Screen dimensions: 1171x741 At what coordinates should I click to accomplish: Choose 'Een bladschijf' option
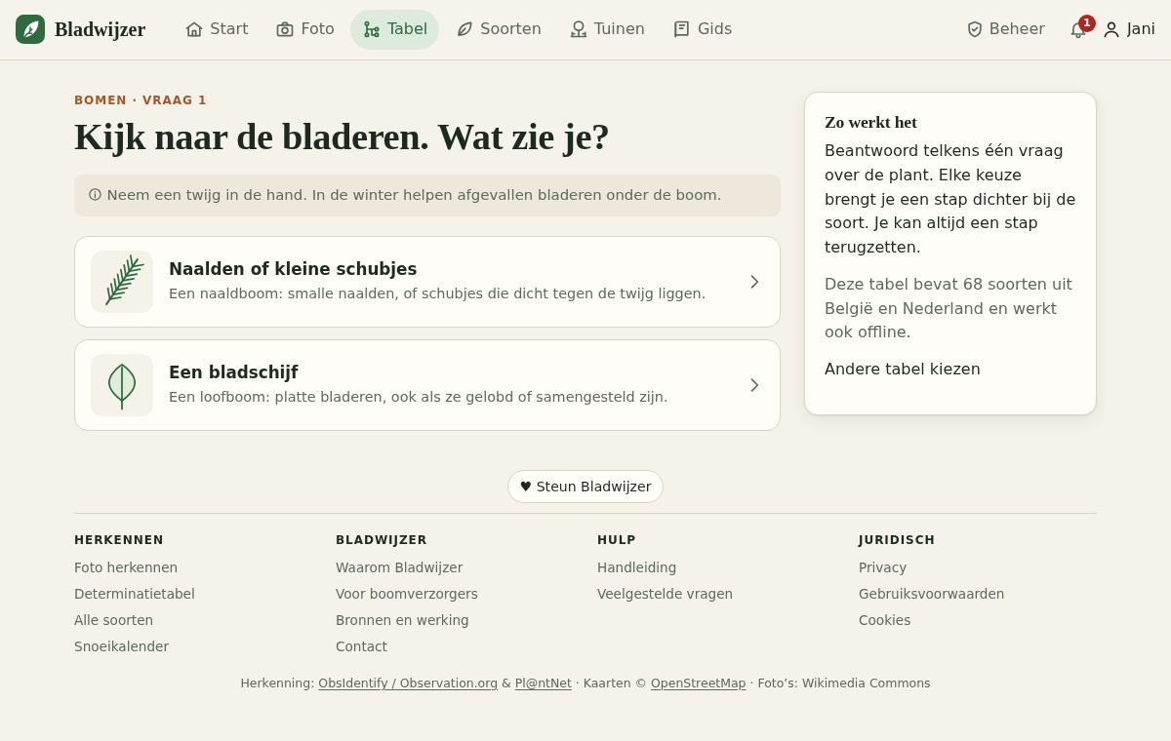(427, 385)
